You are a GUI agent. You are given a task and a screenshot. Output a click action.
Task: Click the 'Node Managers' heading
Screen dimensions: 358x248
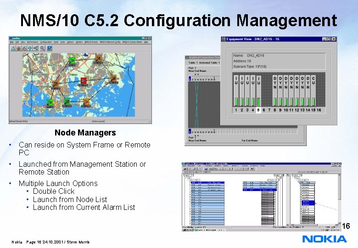click(x=85, y=133)
